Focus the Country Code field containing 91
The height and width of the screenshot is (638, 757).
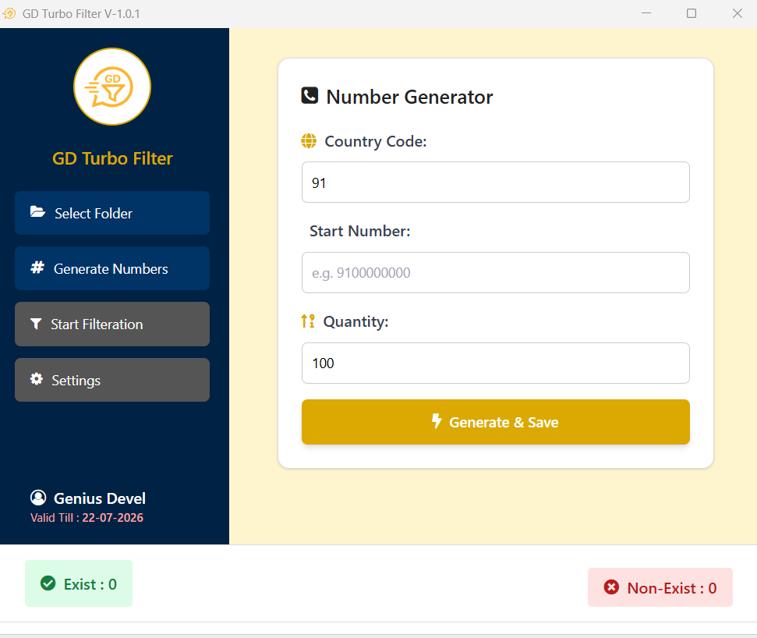tap(495, 183)
